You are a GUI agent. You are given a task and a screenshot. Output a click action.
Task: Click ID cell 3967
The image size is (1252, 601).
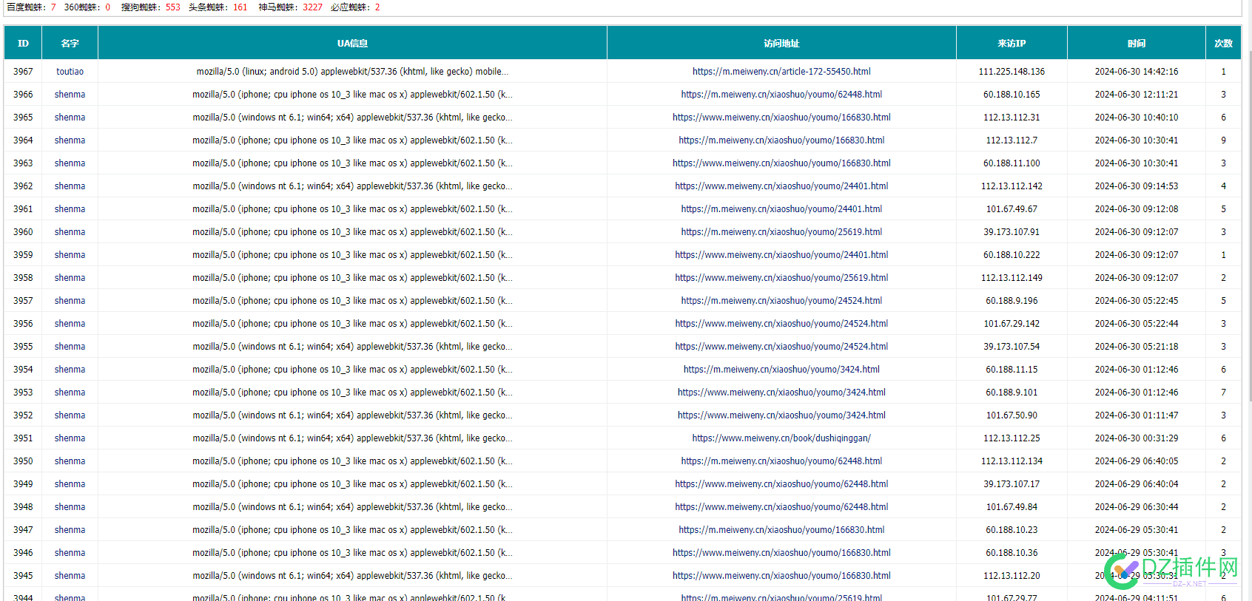click(23, 72)
